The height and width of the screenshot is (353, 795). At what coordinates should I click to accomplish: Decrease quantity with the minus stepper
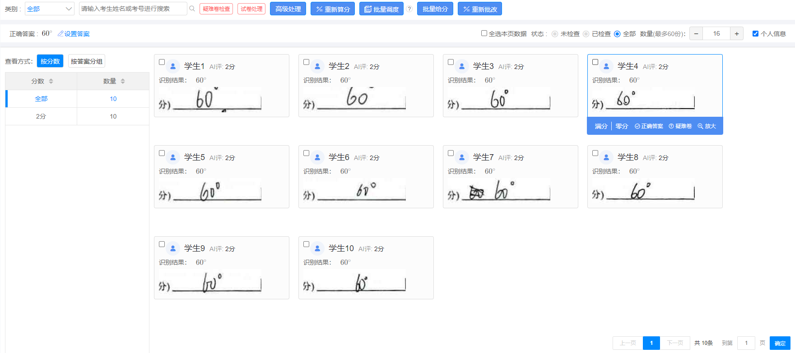click(x=696, y=33)
